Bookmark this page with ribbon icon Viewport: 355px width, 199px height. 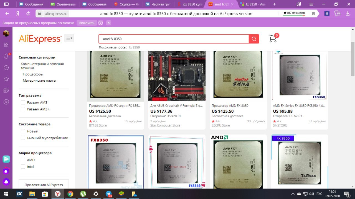pyautogui.click(x=313, y=14)
